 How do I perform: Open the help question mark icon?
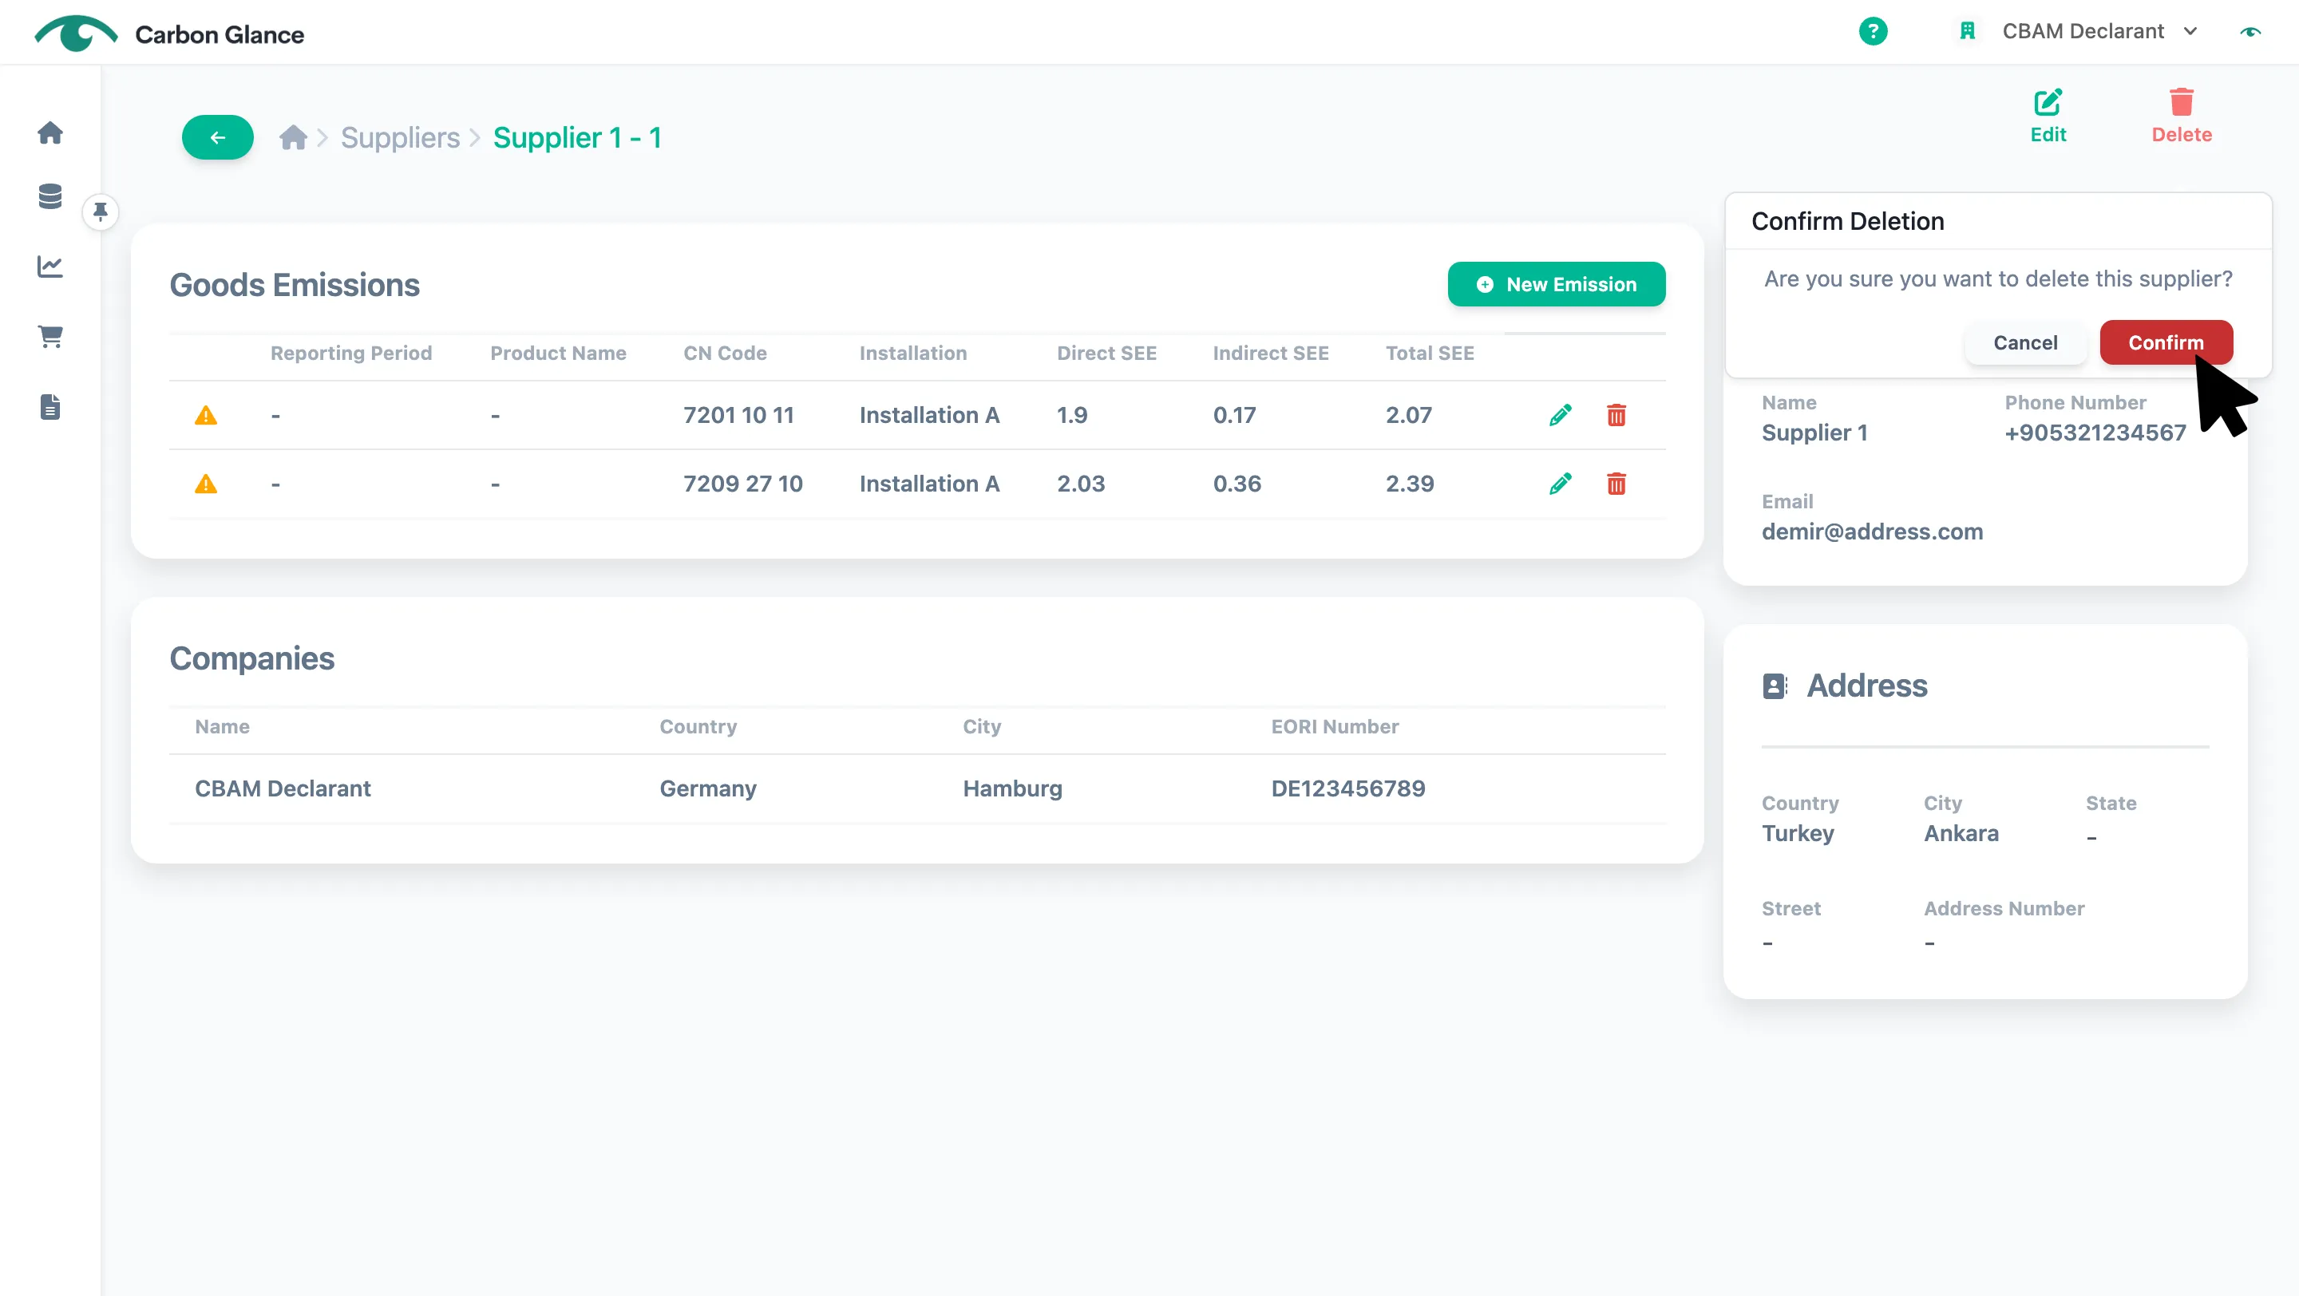[x=1873, y=32]
